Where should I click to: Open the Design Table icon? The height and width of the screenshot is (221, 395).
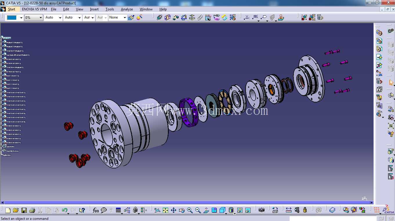click(x=118, y=210)
